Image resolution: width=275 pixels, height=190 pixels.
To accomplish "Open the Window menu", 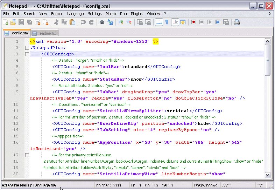I will pyautogui.click(x=153, y=14).
